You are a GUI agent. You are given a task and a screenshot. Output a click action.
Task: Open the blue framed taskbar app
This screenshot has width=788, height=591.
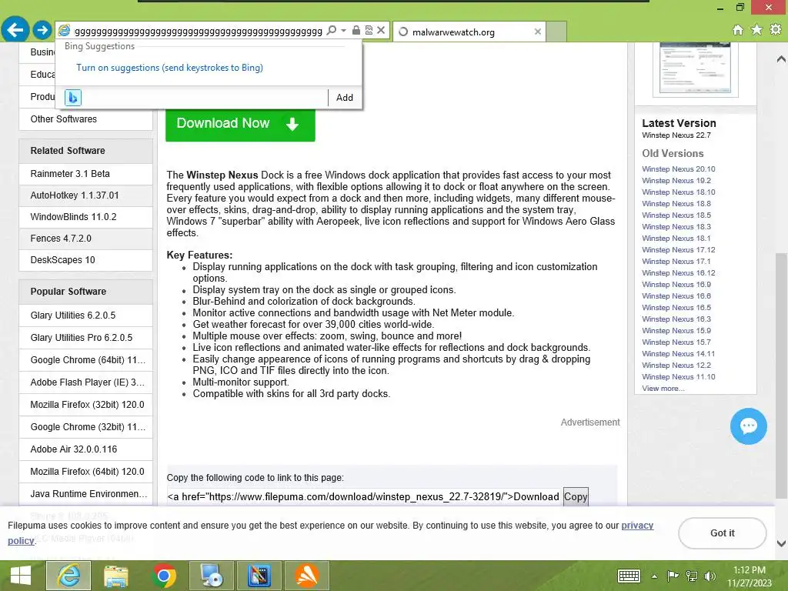259,576
